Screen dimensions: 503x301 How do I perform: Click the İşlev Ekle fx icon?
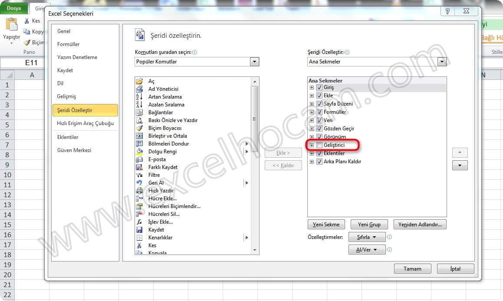(x=139, y=222)
